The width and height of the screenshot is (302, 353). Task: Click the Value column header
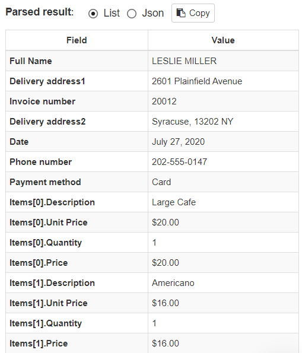(223, 40)
